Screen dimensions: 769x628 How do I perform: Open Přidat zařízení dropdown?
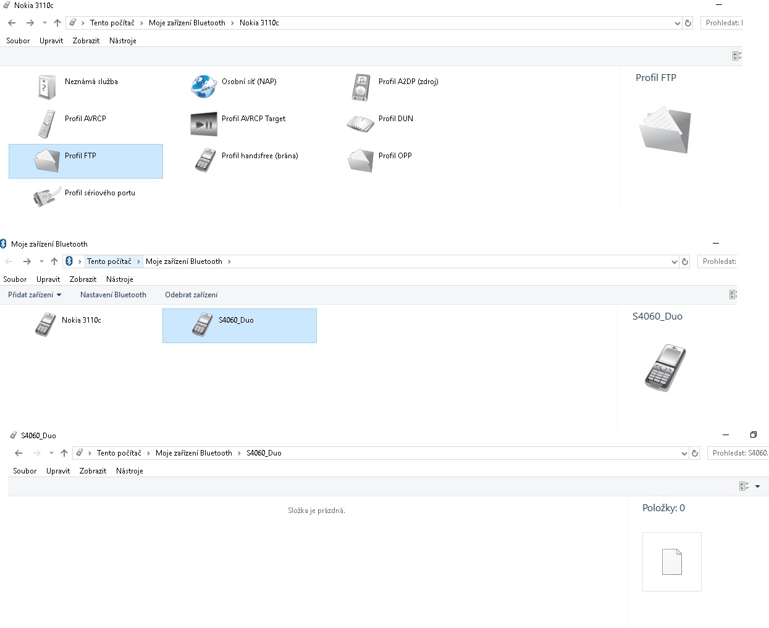pyautogui.click(x=35, y=295)
